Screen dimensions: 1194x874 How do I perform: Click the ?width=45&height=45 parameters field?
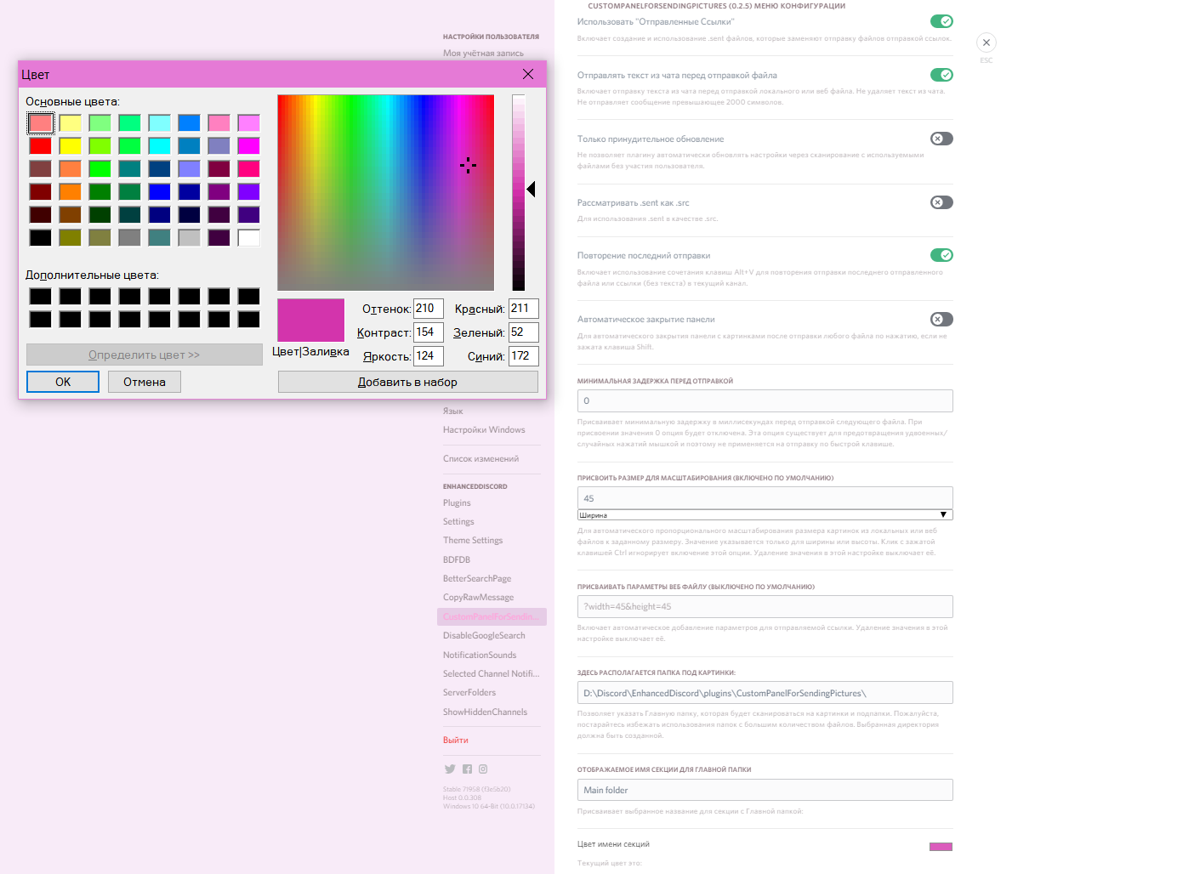click(765, 606)
